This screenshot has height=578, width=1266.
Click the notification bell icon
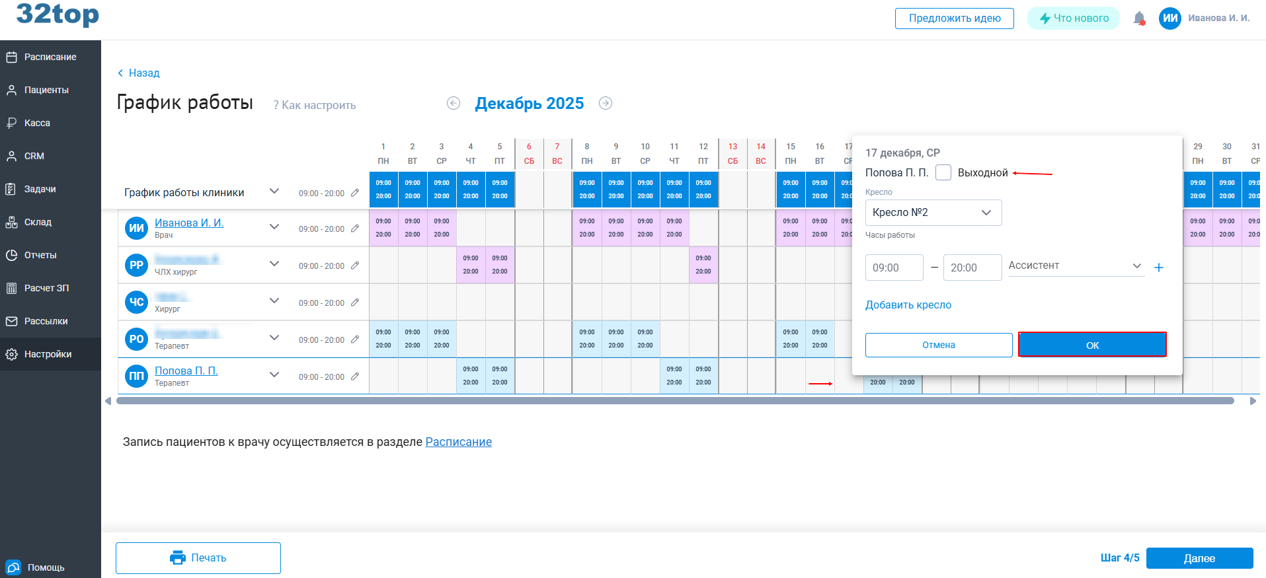point(1138,18)
